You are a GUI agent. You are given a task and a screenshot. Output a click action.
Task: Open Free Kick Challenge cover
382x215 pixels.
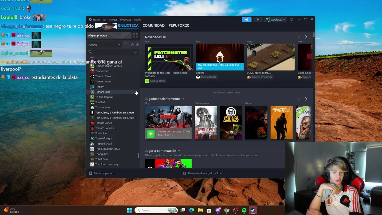(231, 123)
